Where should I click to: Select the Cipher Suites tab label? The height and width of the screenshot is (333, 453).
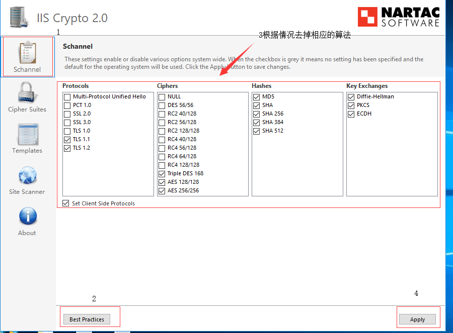27,109
